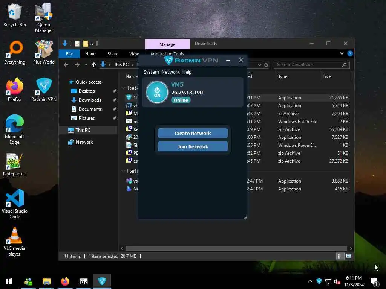Click the 7z Archive file type cell
The image size is (386, 289).
(x=288, y=114)
